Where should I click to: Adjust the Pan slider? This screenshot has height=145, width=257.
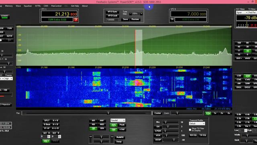pyautogui.click(x=86, y=113)
